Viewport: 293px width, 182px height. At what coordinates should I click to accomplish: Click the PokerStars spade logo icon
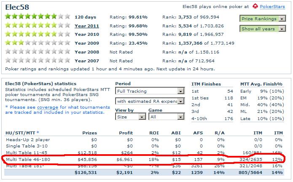click(255, 6)
